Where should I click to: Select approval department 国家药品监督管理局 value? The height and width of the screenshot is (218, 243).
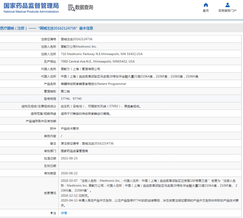point(74,151)
